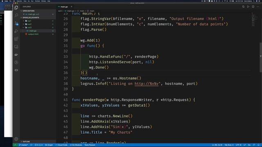Click Cloud Code in the status bar
Image resolution: width=262 pixels, height=147 pixels.
(x=61, y=145)
